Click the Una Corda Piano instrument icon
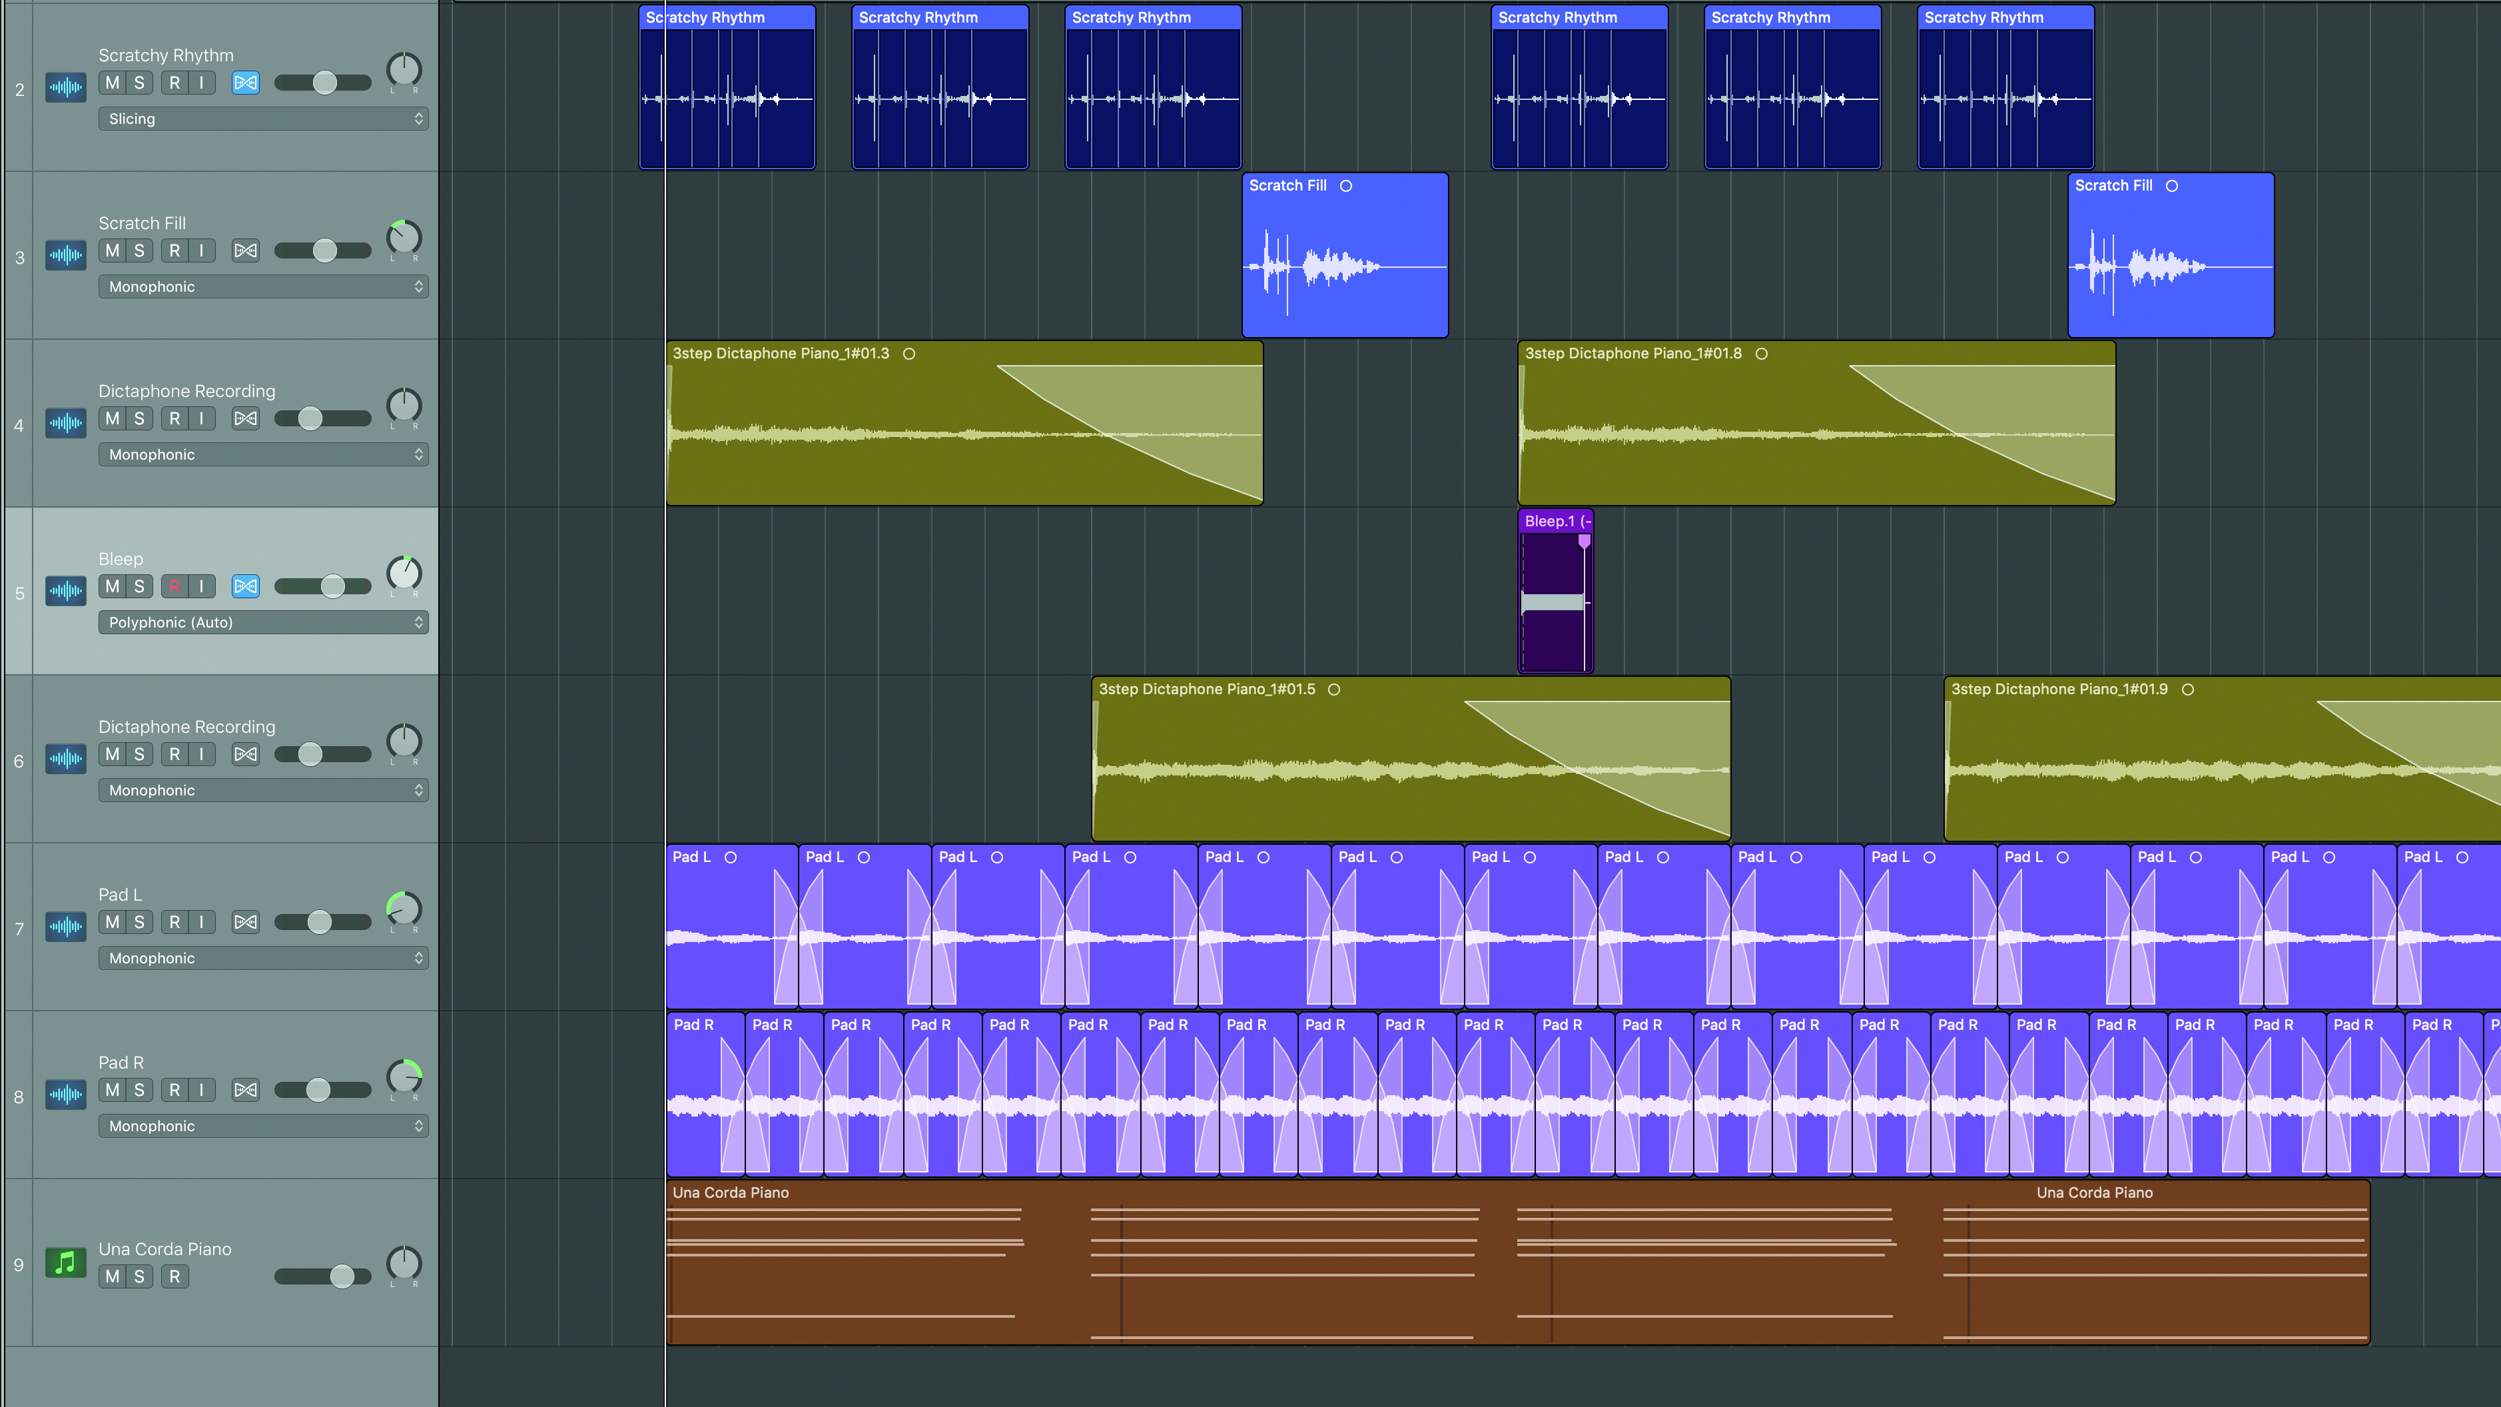2501x1407 pixels. 66,1262
